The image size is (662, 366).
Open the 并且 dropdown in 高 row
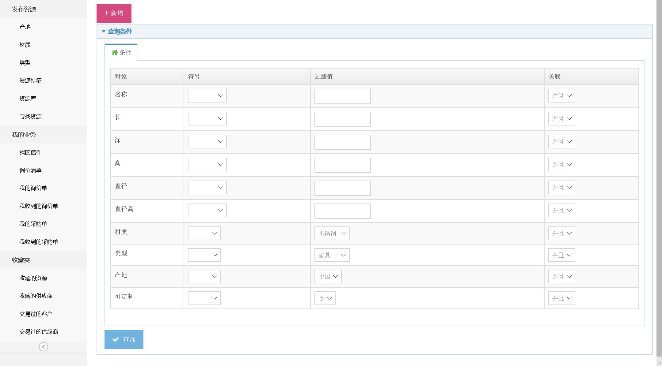[x=562, y=164]
